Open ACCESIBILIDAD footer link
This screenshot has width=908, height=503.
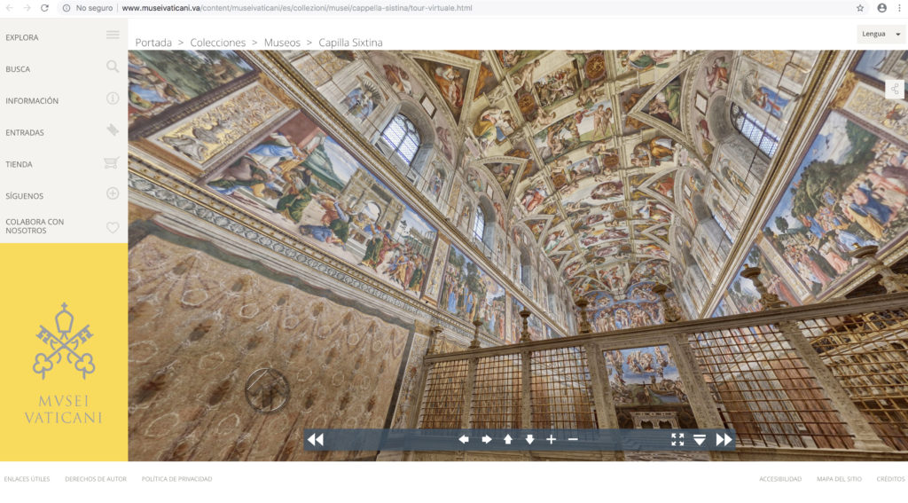coord(780,479)
